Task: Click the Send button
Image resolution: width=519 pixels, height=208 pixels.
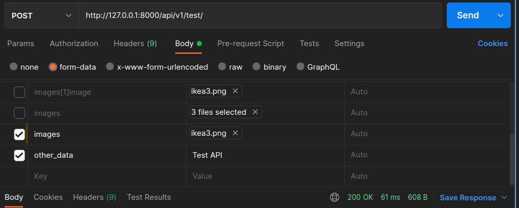Action: click(467, 15)
